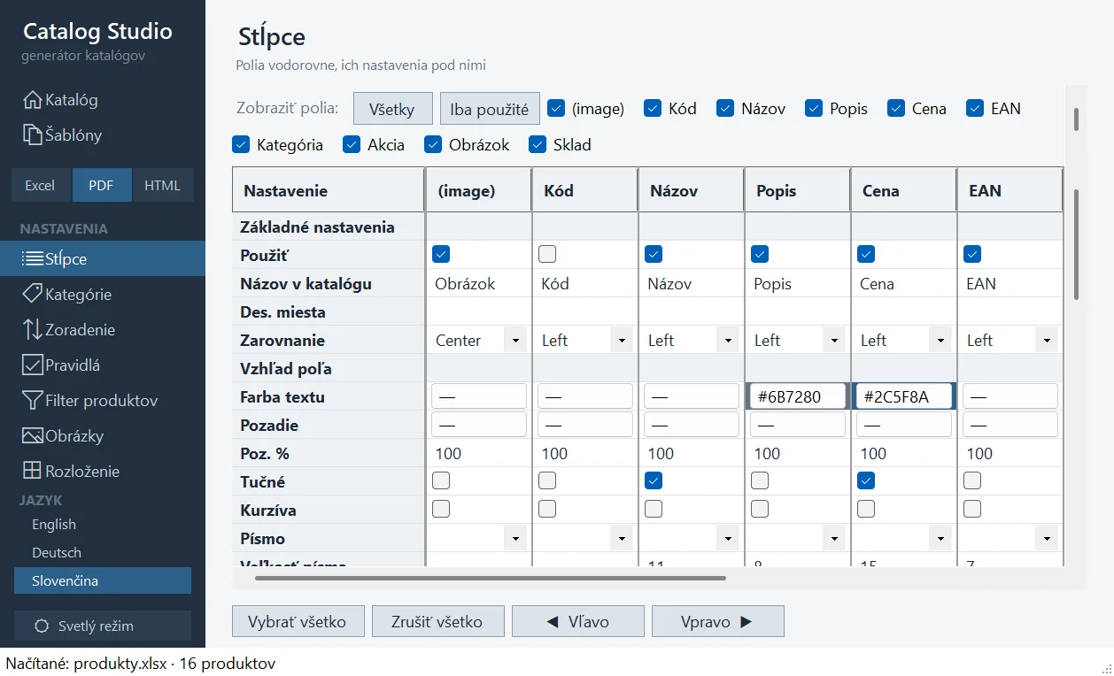Image resolution: width=1114 pixels, height=676 pixels.
Task: Click the horizontal scrollbar under the table
Action: click(x=491, y=579)
